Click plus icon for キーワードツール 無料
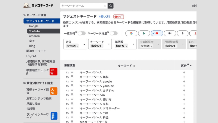The width and height of the screenshot is (218, 123). click(x=184, y=77)
